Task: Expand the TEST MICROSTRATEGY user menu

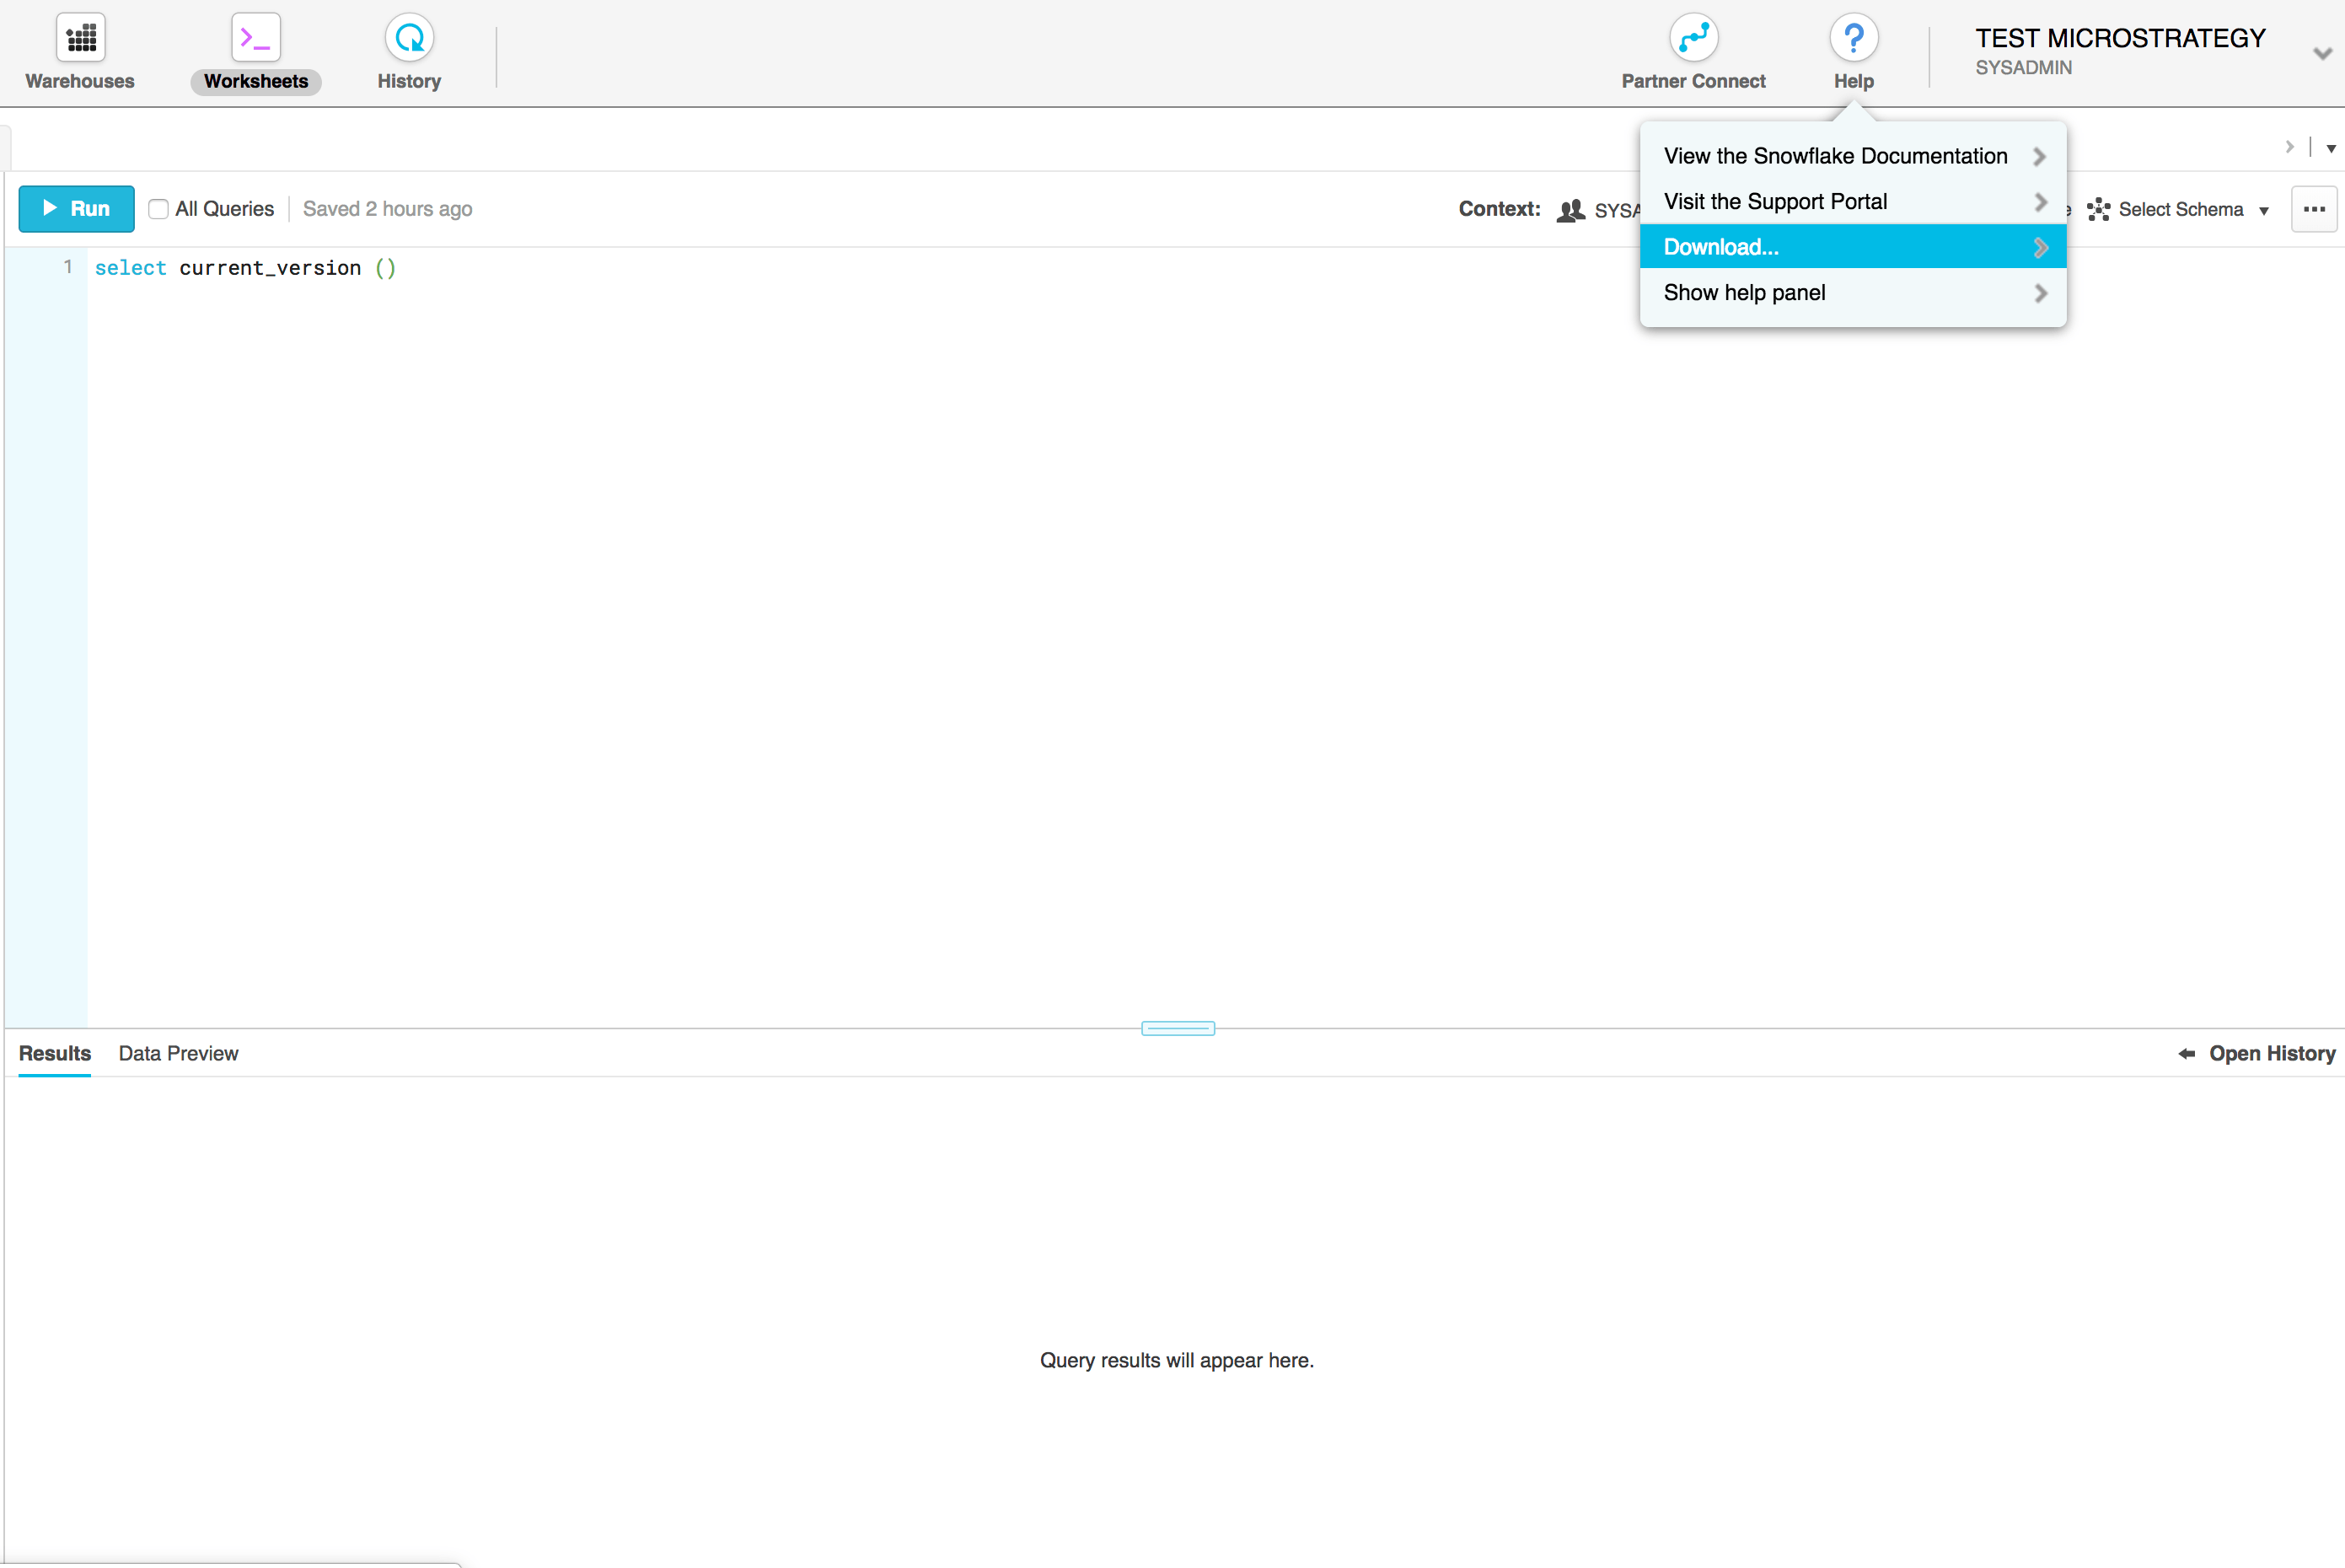Action: tap(2322, 54)
